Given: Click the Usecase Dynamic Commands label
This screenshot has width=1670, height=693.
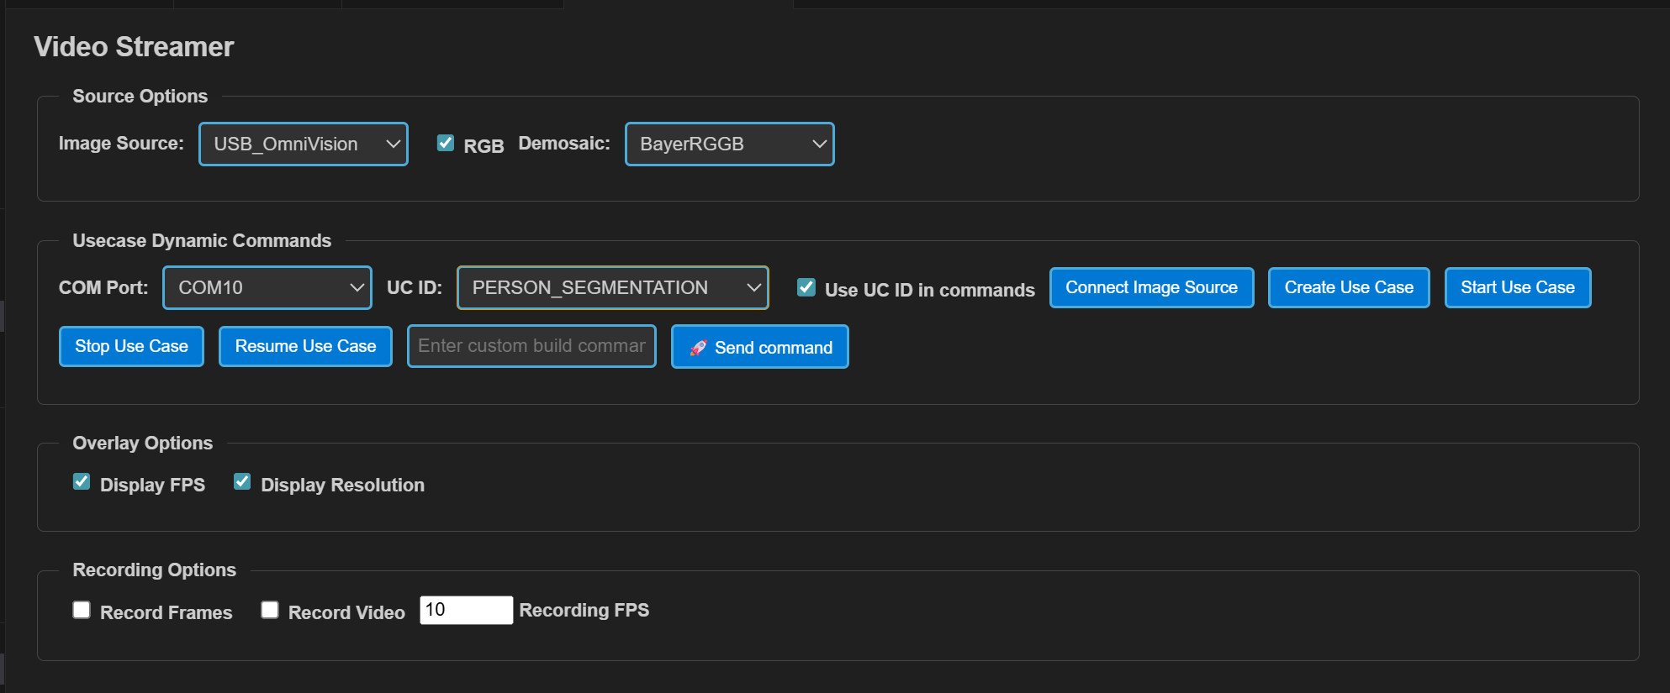Looking at the screenshot, I should pos(202,240).
